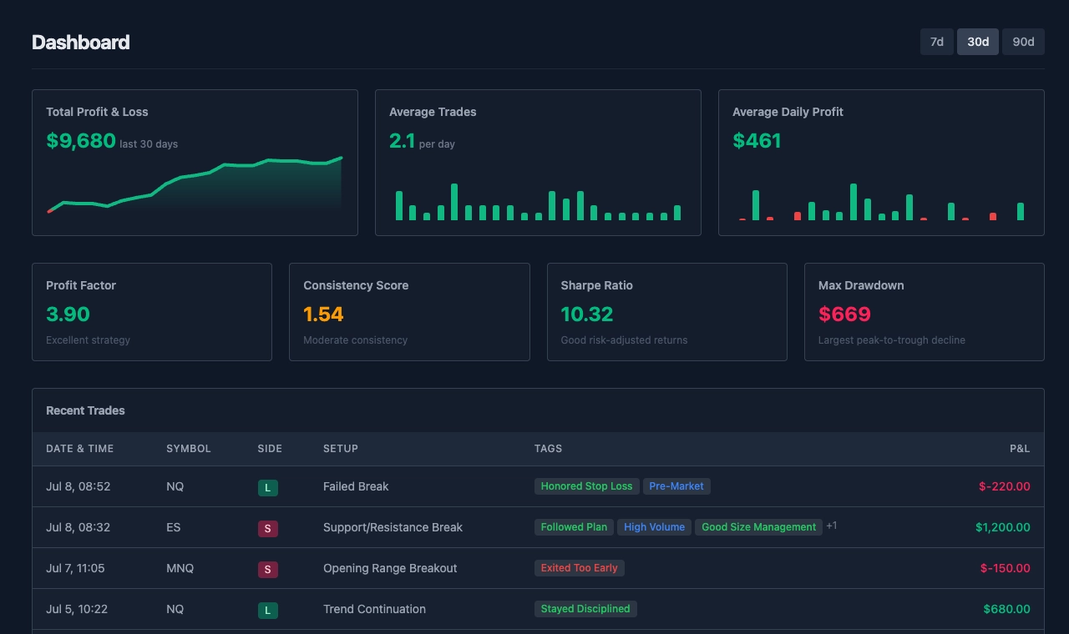The width and height of the screenshot is (1069, 634).
Task: Open the Max Drawdown card
Action: [x=924, y=312]
